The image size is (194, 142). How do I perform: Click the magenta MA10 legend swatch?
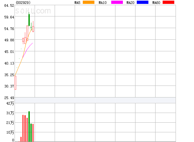[117, 2]
